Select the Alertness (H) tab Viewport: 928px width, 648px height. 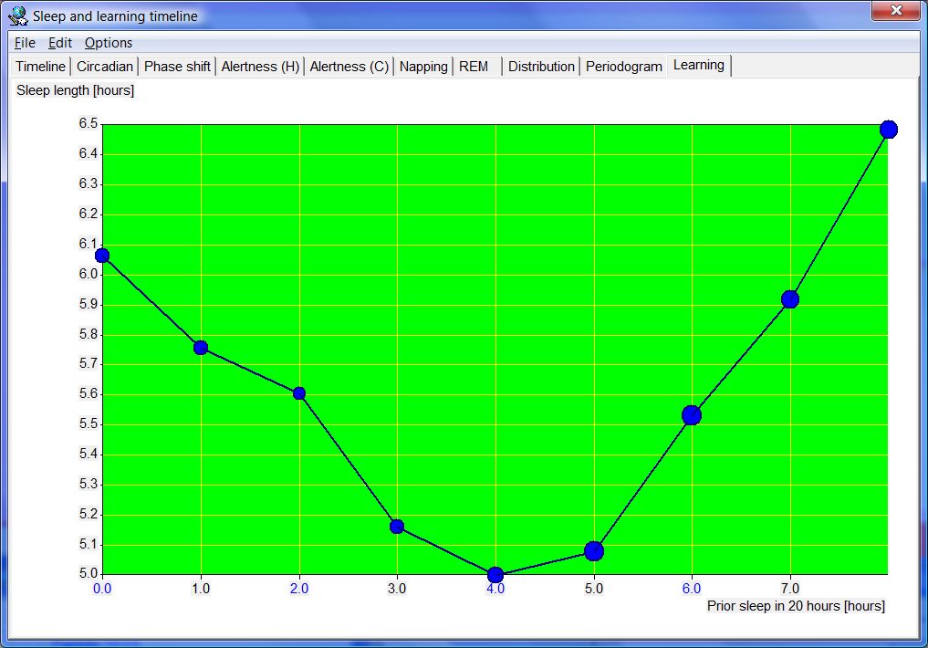tap(260, 67)
